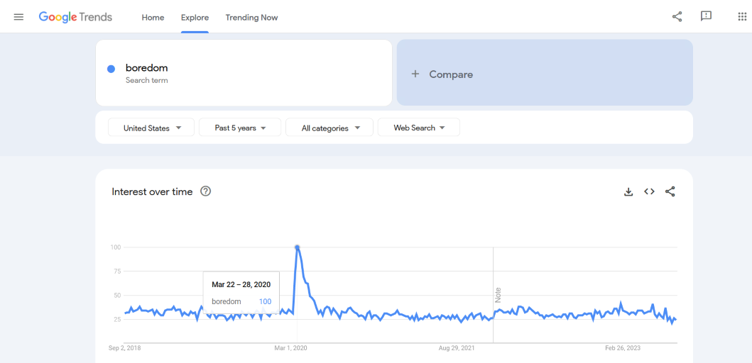Click the plus icon in Compare box
The height and width of the screenshot is (363, 752).
tap(415, 74)
